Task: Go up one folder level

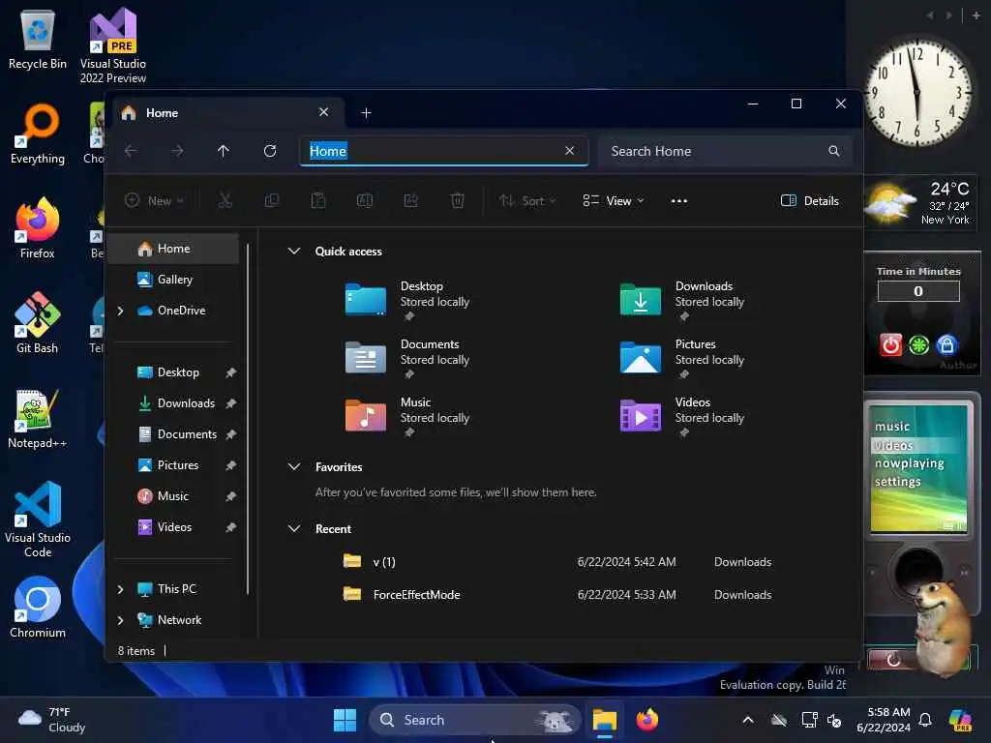Action: point(224,151)
